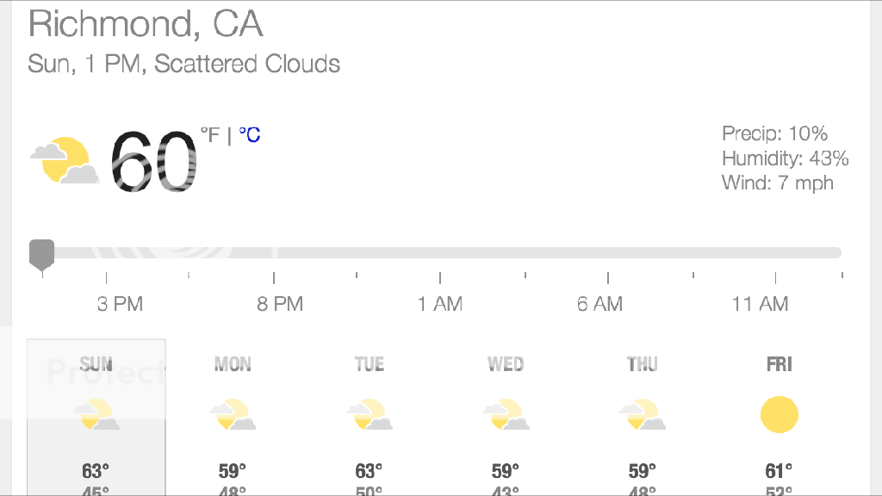Click Tuesday's partly cloudy weather icon
Screen dimensions: 882x496
point(370,415)
